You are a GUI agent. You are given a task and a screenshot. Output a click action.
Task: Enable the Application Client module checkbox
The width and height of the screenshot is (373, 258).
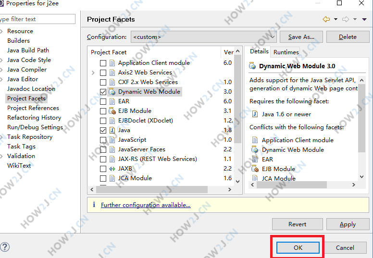[x=103, y=63]
